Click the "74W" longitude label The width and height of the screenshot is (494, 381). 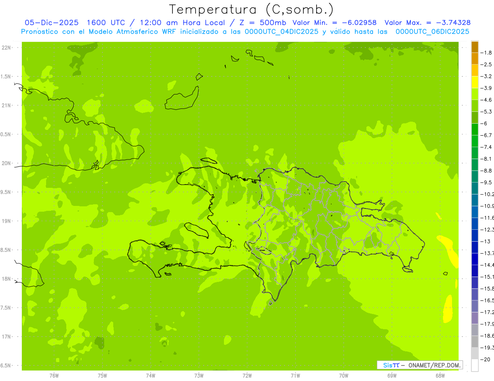pos(151,376)
